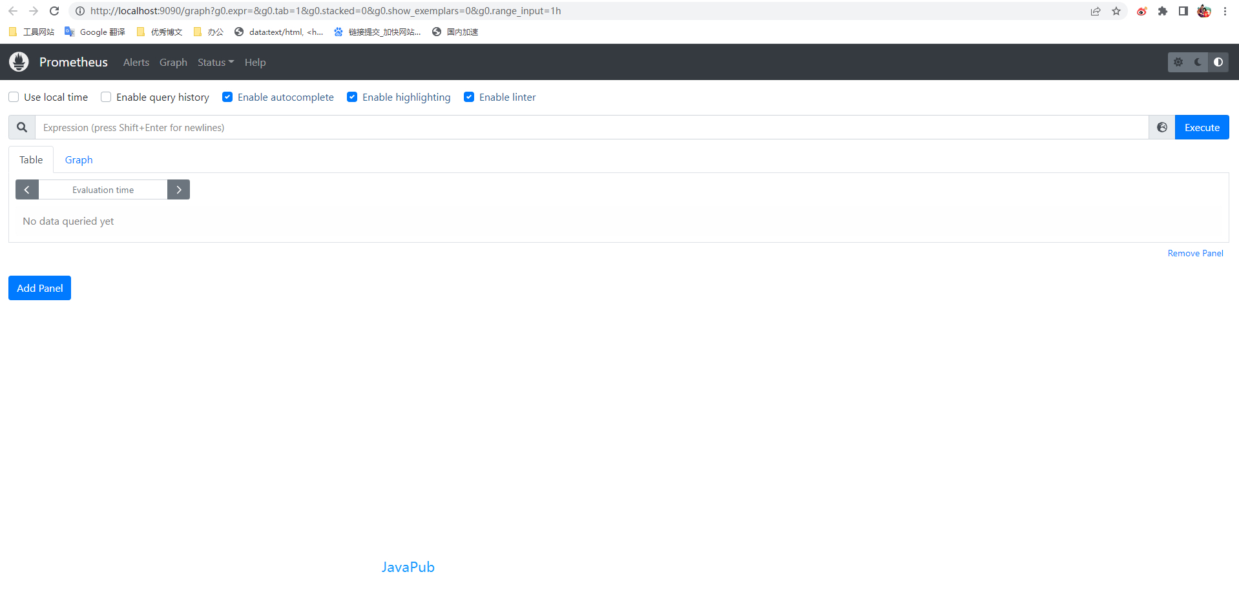This screenshot has height=612, width=1239.
Task: View site information icon in address bar
Action: [x=80, y=11]
